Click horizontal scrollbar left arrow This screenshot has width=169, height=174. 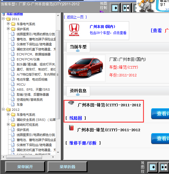(3, 157)
